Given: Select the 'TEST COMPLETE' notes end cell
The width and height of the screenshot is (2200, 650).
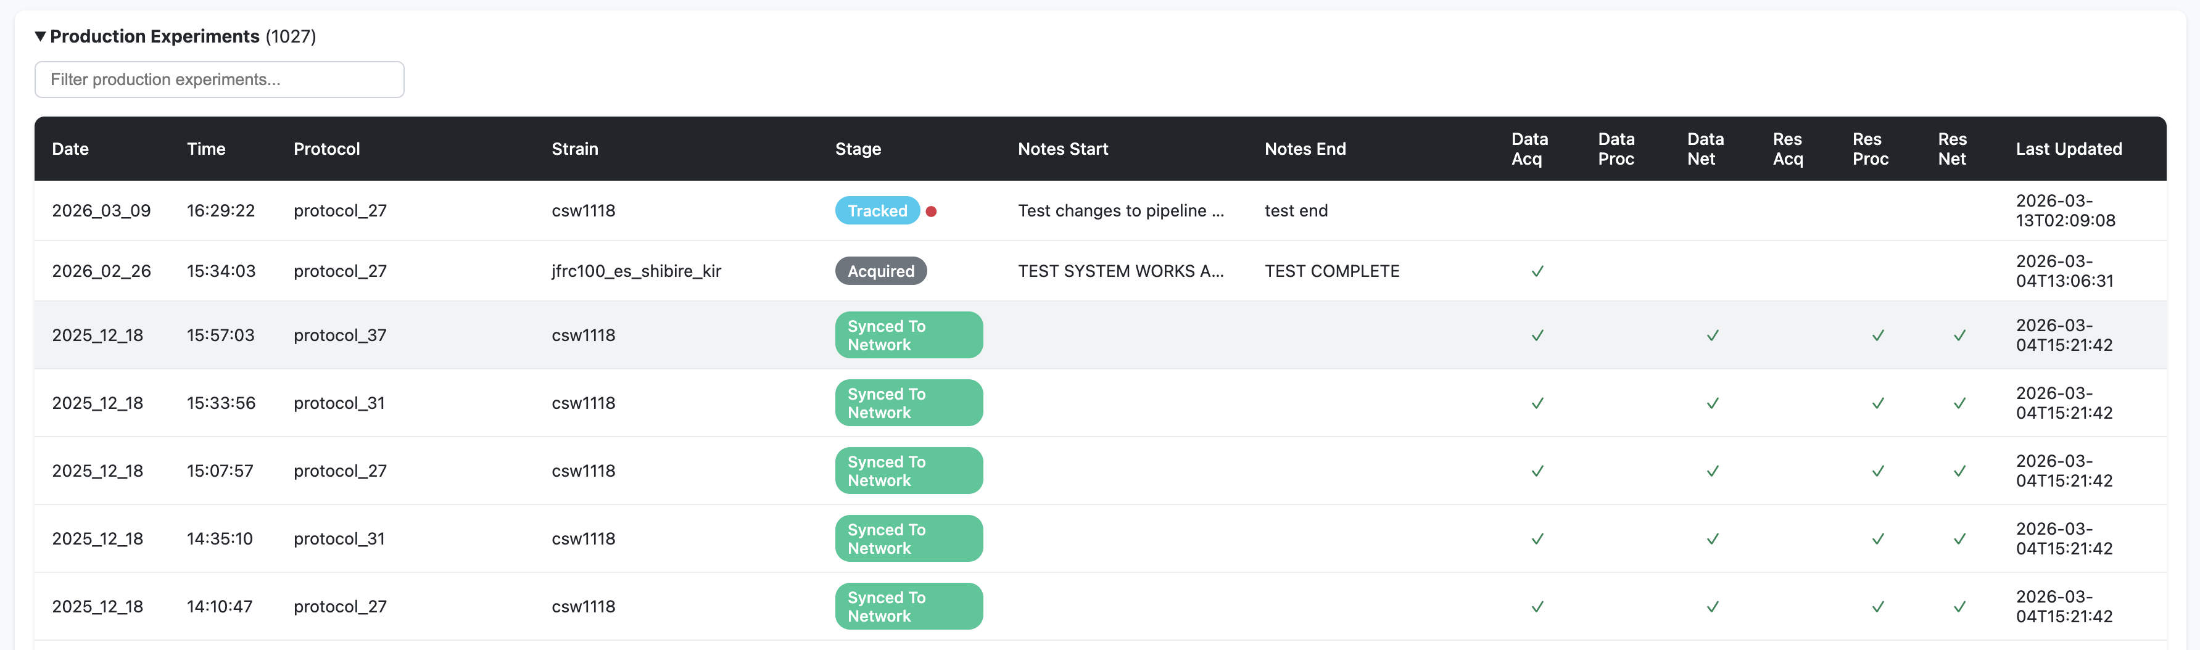Looking at the screenshot, I should coord(1331,271).
